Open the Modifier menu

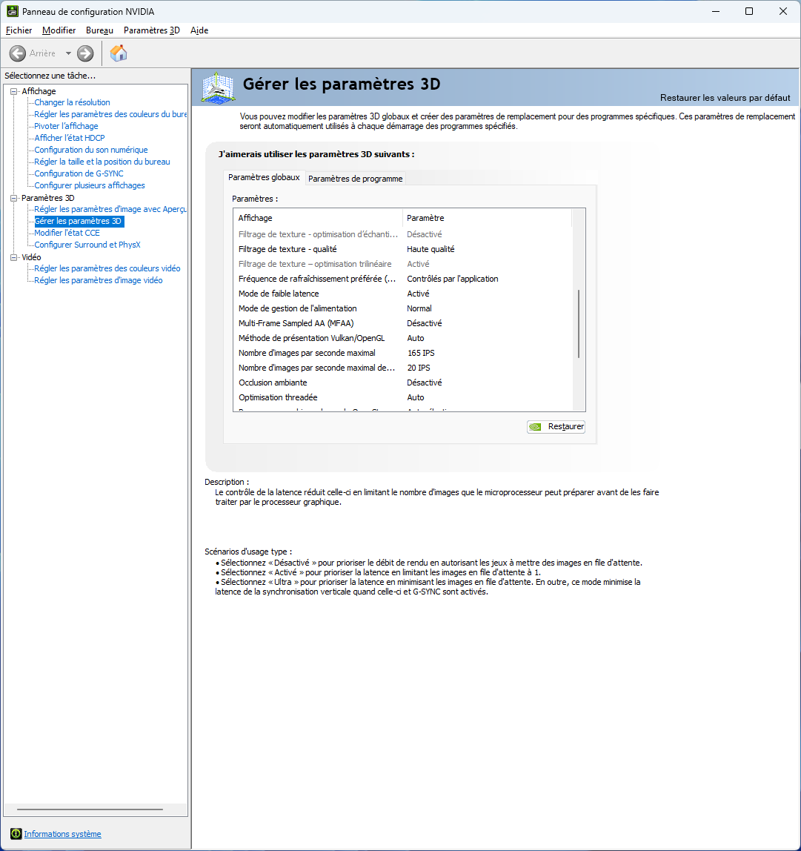pyautogui.click(x=59, y=30)
